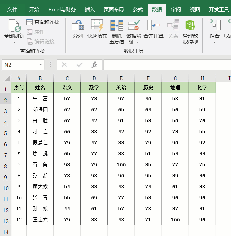Expand the Refresh All (全部刷新) dropdown arrow
Image resolution: width=231 pixels, height=236 pixels.
[14, 42]
